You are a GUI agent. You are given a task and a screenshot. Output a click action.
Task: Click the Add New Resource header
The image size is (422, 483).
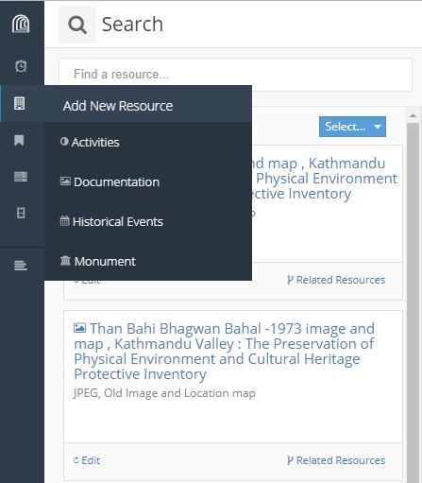pyautogui.click(x=118, y=106)
